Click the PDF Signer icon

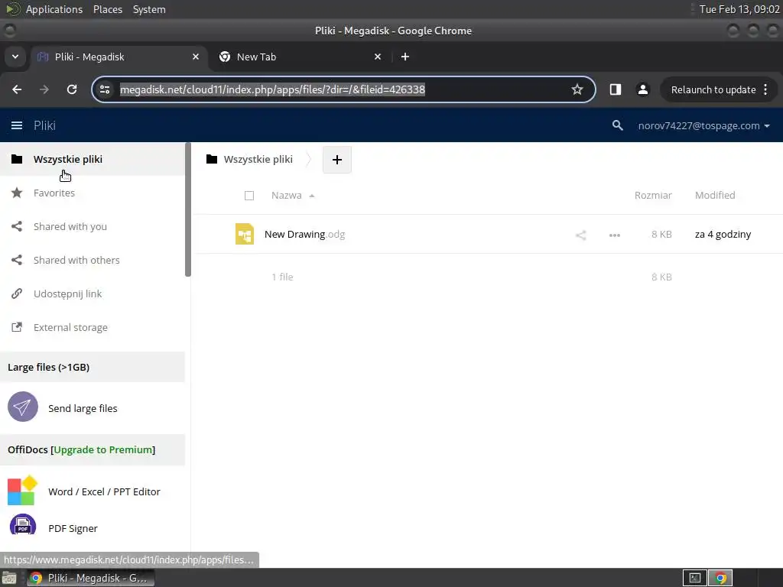[22, 525]
